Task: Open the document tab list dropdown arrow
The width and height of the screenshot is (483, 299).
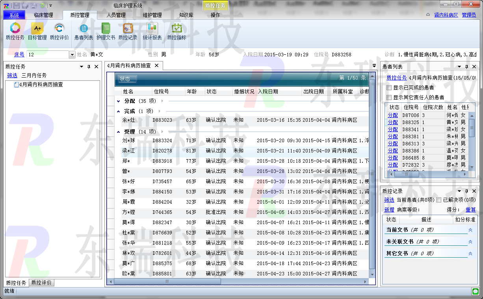Action: tap(374, 66)
